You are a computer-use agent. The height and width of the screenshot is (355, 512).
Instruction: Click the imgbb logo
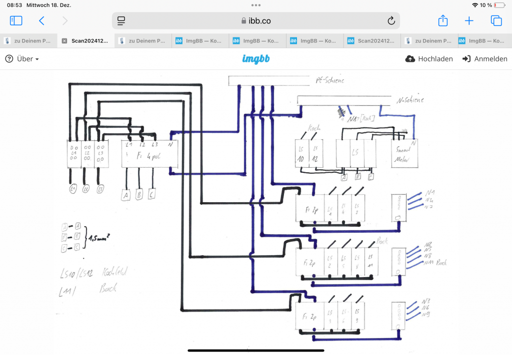(x=256, y=58)
